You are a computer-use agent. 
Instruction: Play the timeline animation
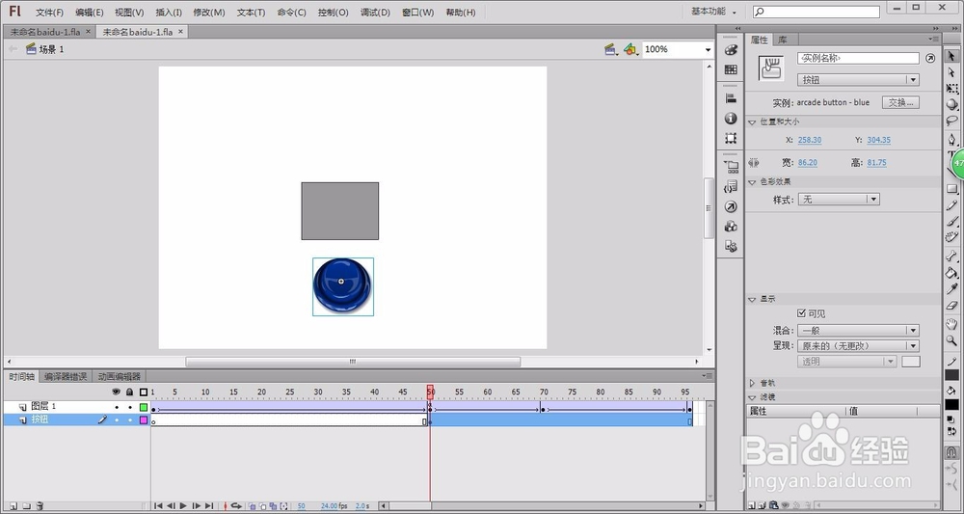pos(183,506)
